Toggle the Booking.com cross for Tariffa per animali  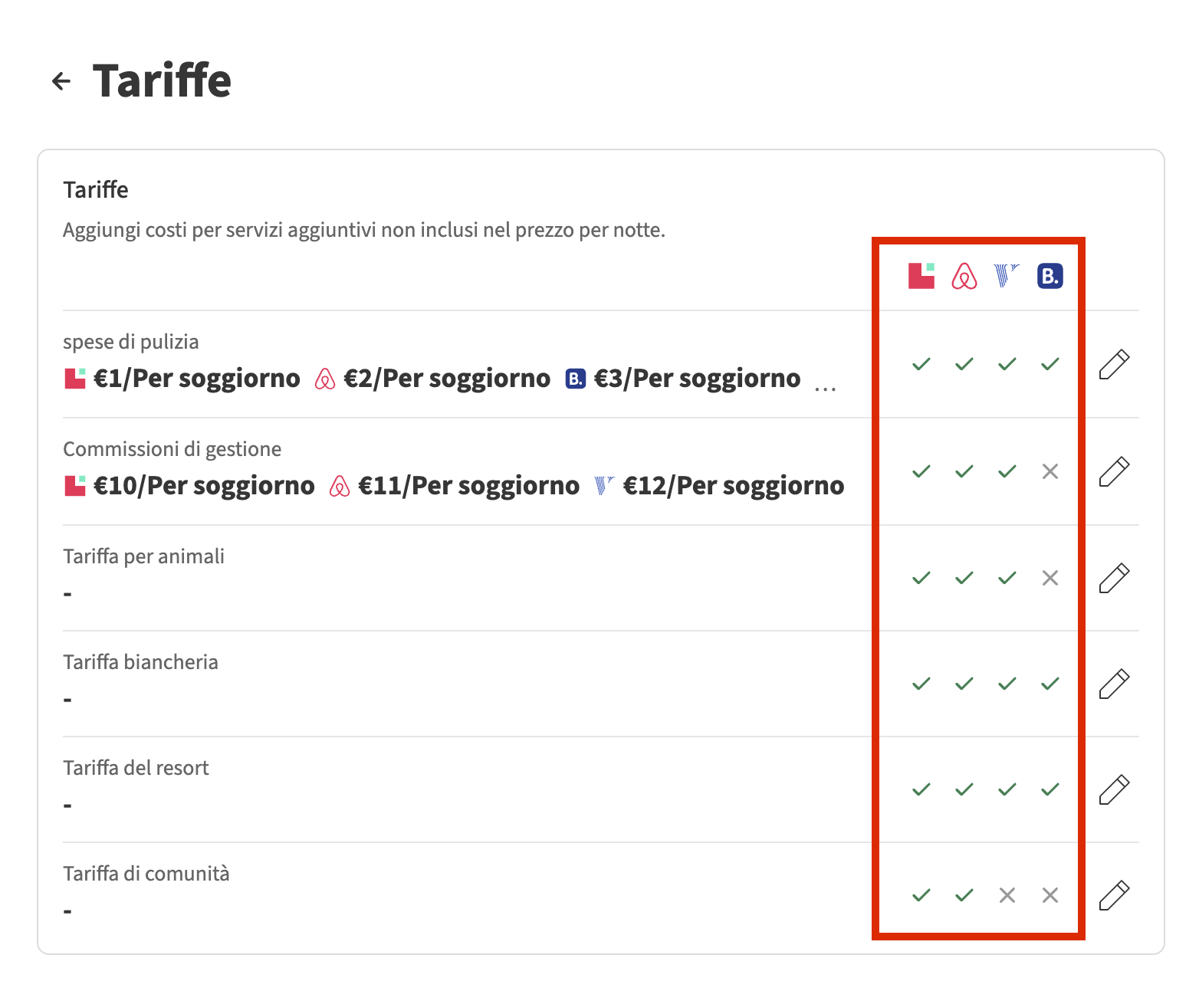tap(1050, 578)
